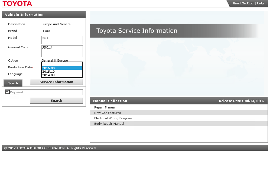
Task: Click the LEXUS brand value
Action: 46,31
